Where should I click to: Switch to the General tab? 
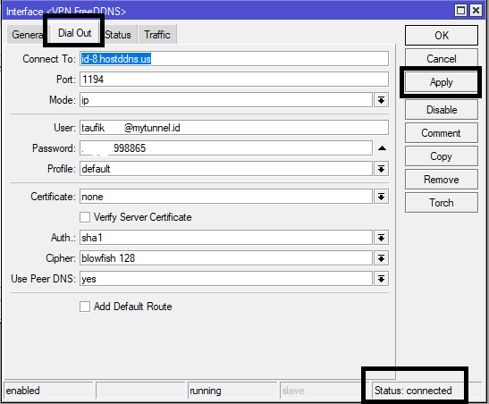27,34
